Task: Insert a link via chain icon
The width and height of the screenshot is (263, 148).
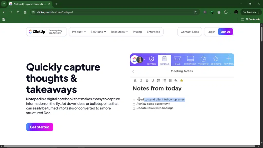Action: (176, 81)
